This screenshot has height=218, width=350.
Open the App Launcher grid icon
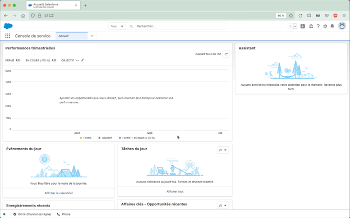[7, 36]
